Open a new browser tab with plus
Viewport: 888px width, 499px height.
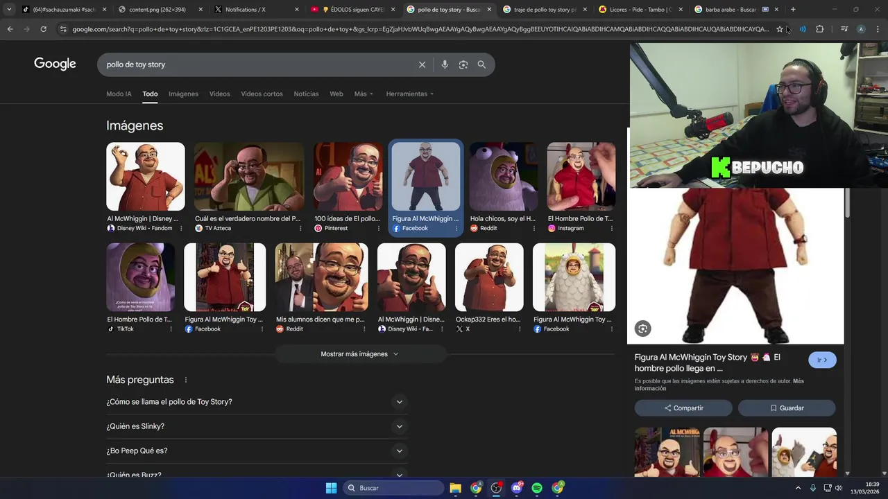click(793, 10)
